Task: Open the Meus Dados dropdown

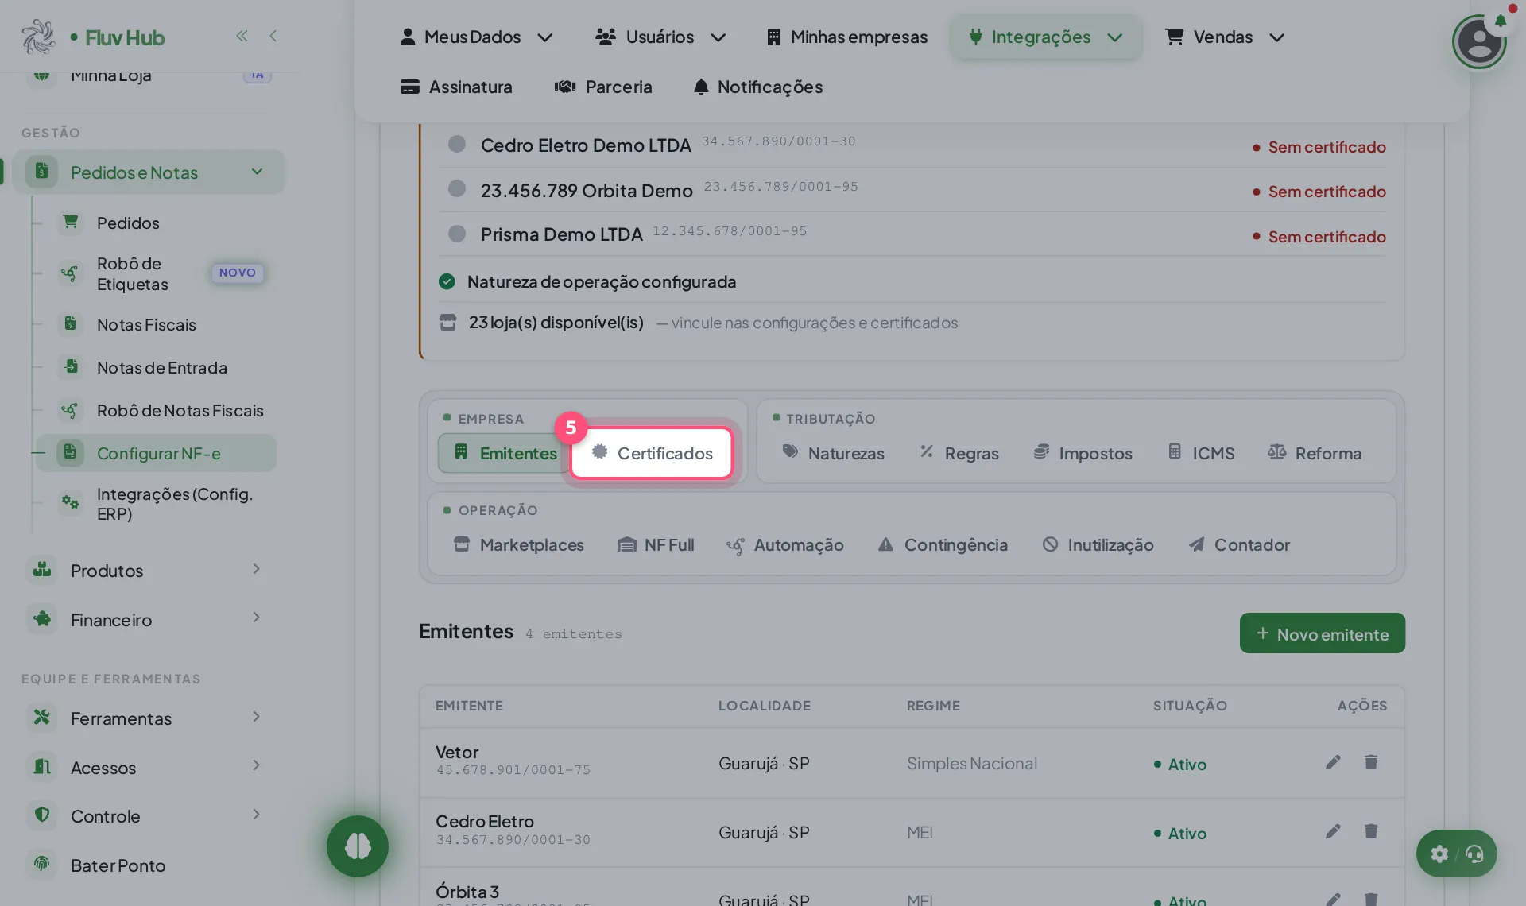Action: [x=476, y=37]
